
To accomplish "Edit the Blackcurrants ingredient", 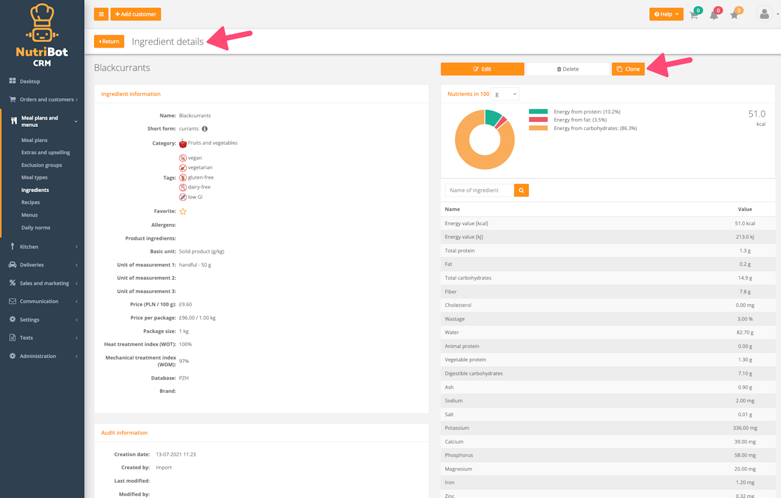I will click(x=482, y=69).
